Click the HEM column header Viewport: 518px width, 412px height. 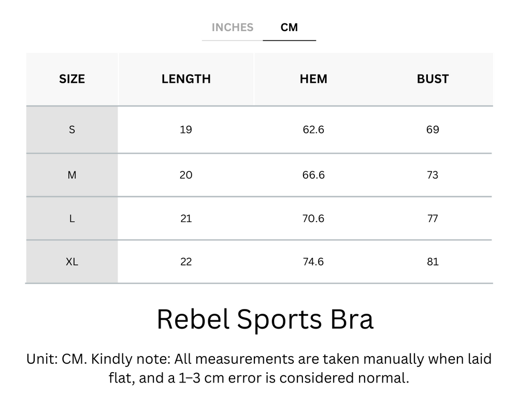(313, 79)
